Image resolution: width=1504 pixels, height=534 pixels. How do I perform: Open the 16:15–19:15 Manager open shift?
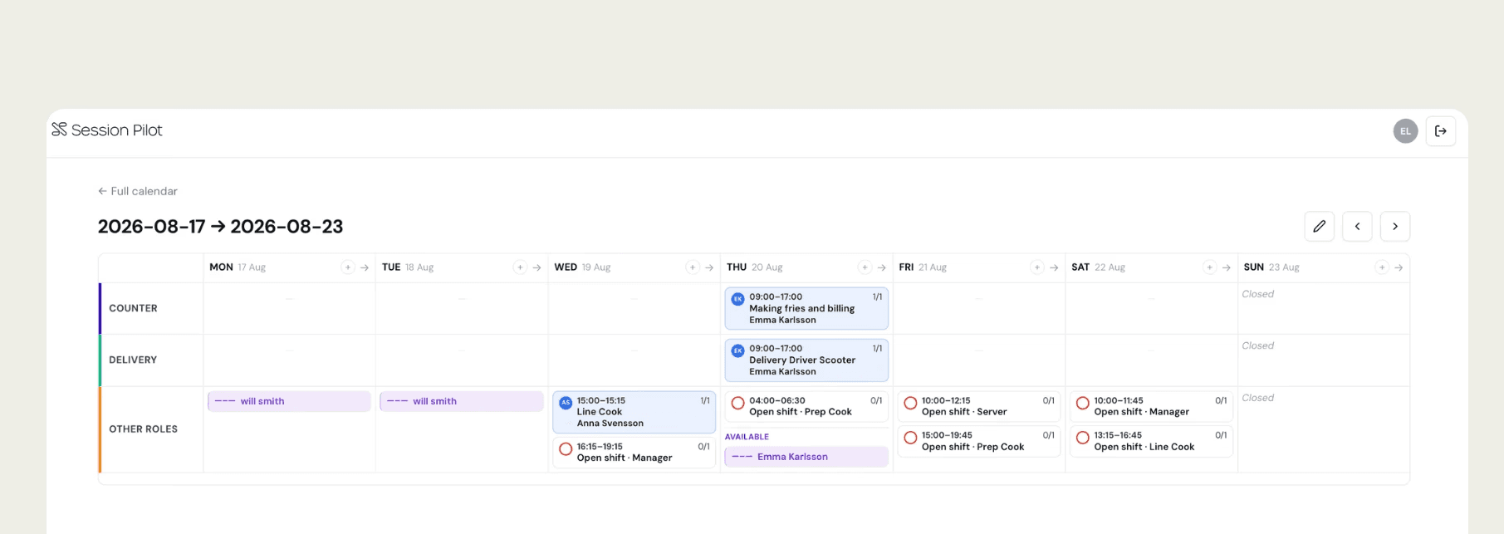click(x=634, y=453)
